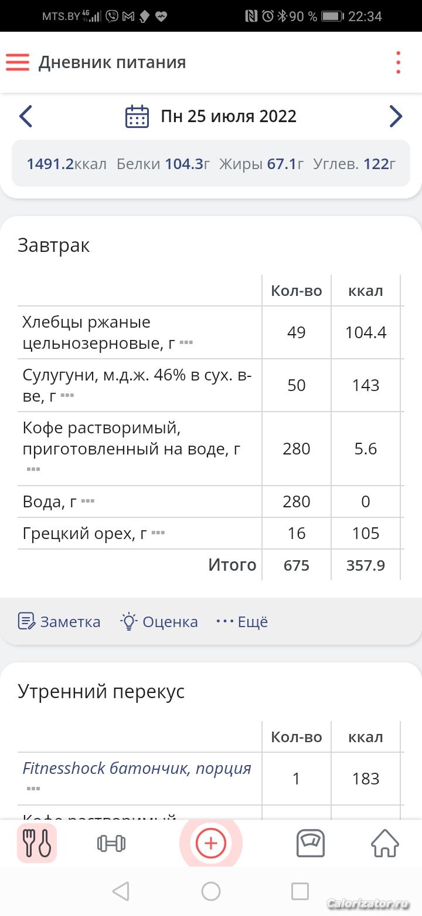Go to the previous day
The width and height of the screenshot is (422, 916).
(25, 116)
